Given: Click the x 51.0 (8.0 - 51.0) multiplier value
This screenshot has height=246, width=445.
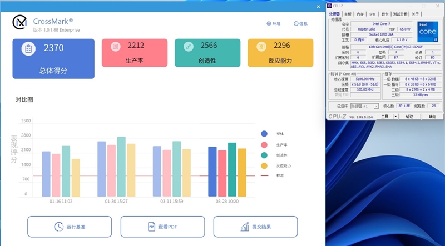Looking at the screenshot, I should 365,84.
